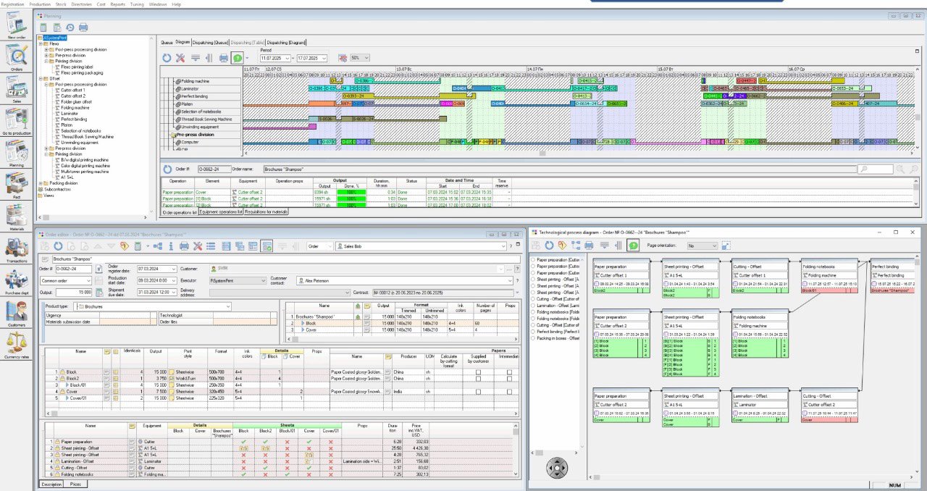The width and height of the screenshot is (927, 491).
Task: Click refresh icon in Technological process diagram
Action: click(x=550, y=246)
